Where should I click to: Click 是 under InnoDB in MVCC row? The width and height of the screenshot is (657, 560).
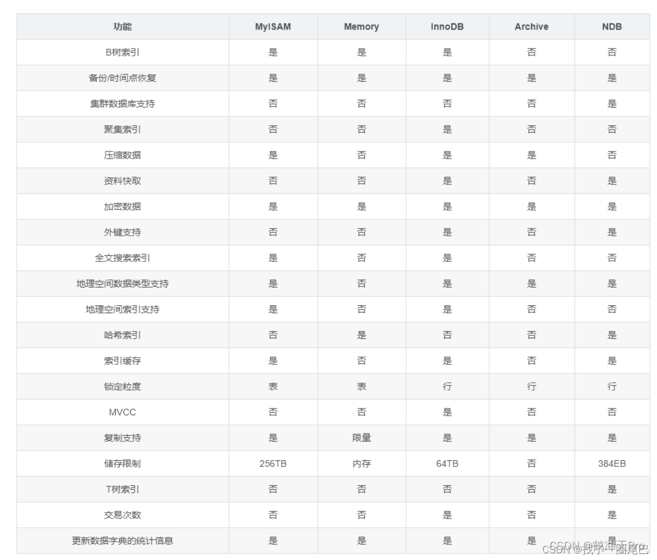pyautogui.click(x=447, y=412)
